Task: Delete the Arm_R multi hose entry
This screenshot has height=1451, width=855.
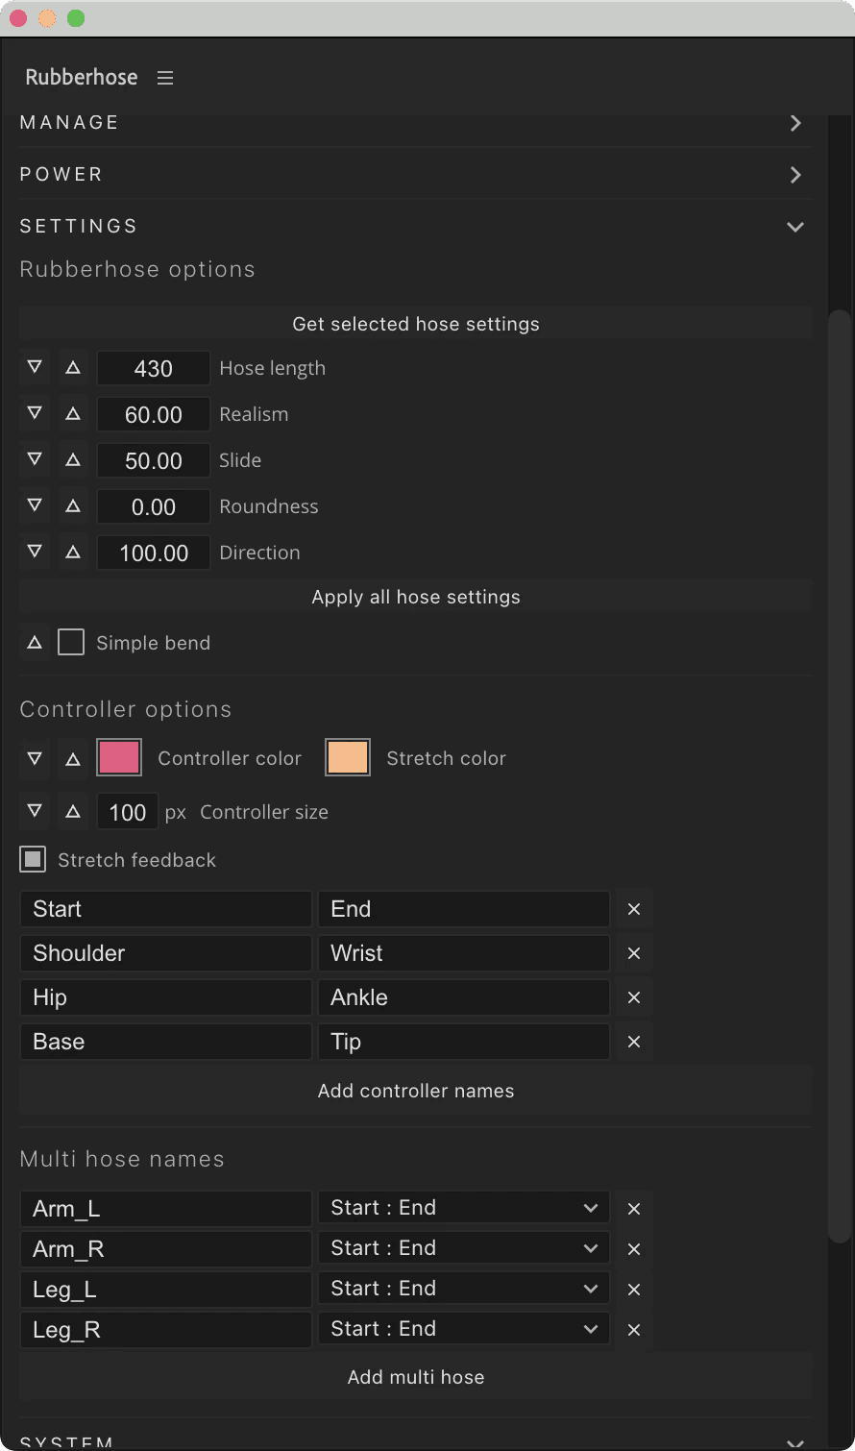Action: 634,1249
